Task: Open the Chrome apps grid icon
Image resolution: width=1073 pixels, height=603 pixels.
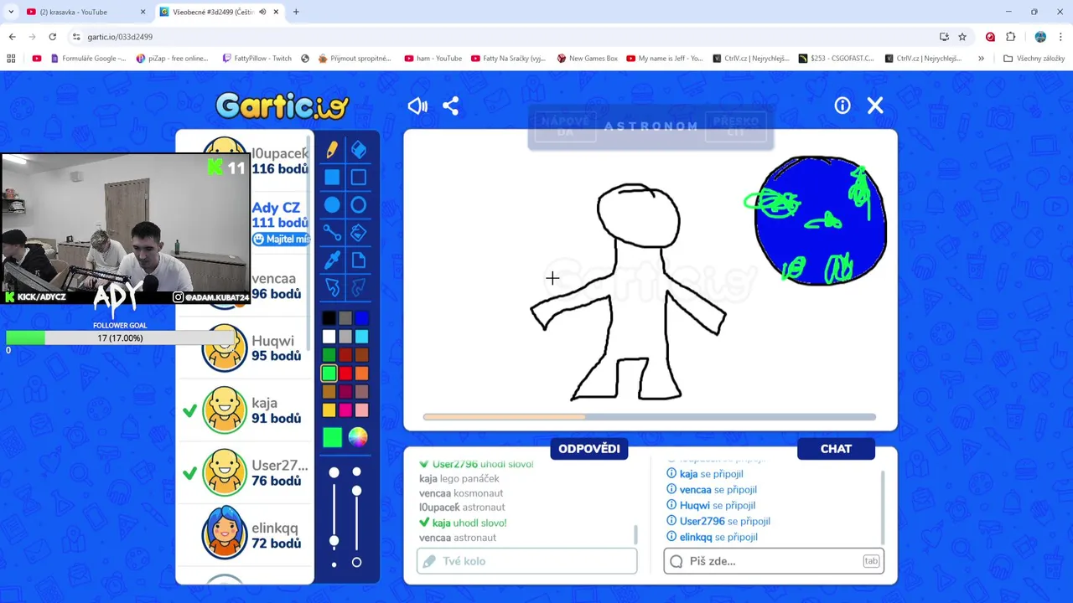Action: point(11,59)
